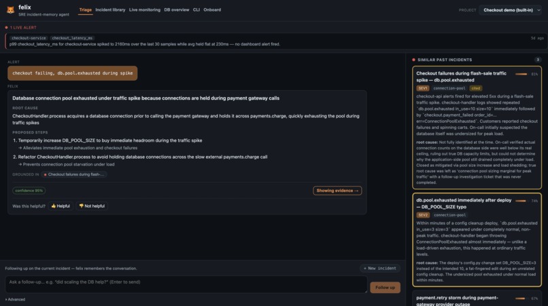Click the checkout failing alert bubble
Screen dimensions: 548x306
coord(72,73)
